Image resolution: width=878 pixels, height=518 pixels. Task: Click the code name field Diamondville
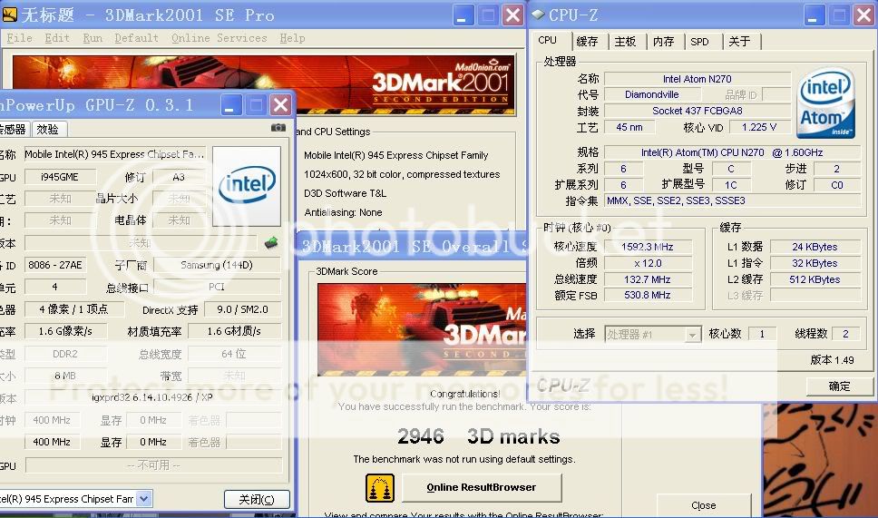pos(652,94)
